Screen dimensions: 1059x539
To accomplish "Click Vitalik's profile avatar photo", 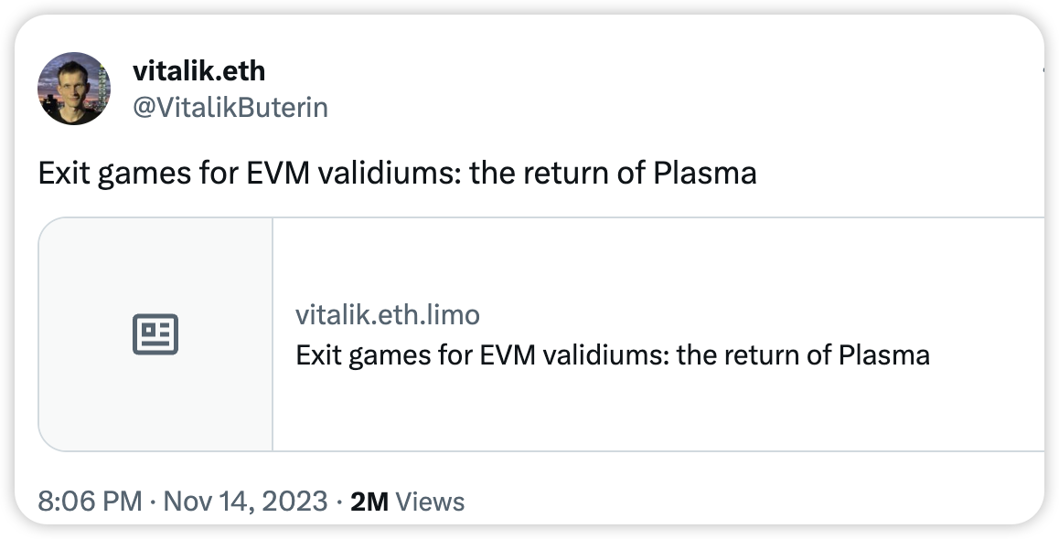I will click(x=73, y=89).
